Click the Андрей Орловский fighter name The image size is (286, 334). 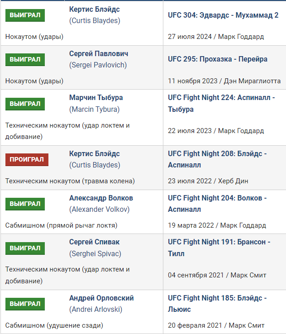pos(101,298)
